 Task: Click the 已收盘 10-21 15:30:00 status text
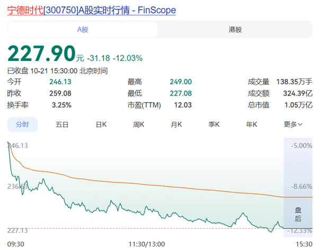(57, 71)
